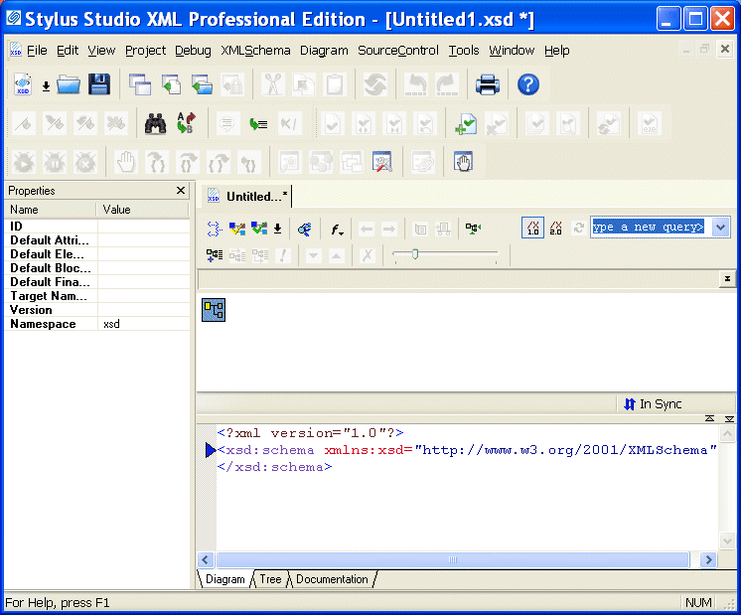Toggle XPath 2.0 version button
Image resolution: width=741 pixels, height=615 pixels.
(x=556, y=228)
